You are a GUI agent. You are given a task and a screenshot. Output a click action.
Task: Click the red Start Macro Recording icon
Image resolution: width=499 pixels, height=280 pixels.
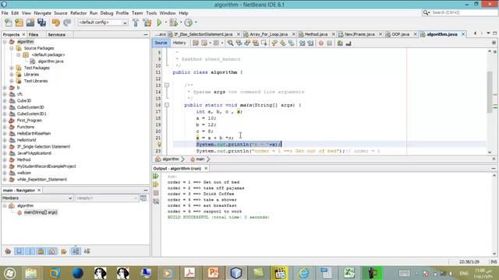(x=320, y=44)
